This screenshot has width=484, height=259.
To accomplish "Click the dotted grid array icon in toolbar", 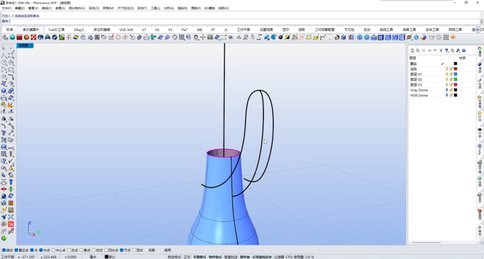I will [446, 37].
